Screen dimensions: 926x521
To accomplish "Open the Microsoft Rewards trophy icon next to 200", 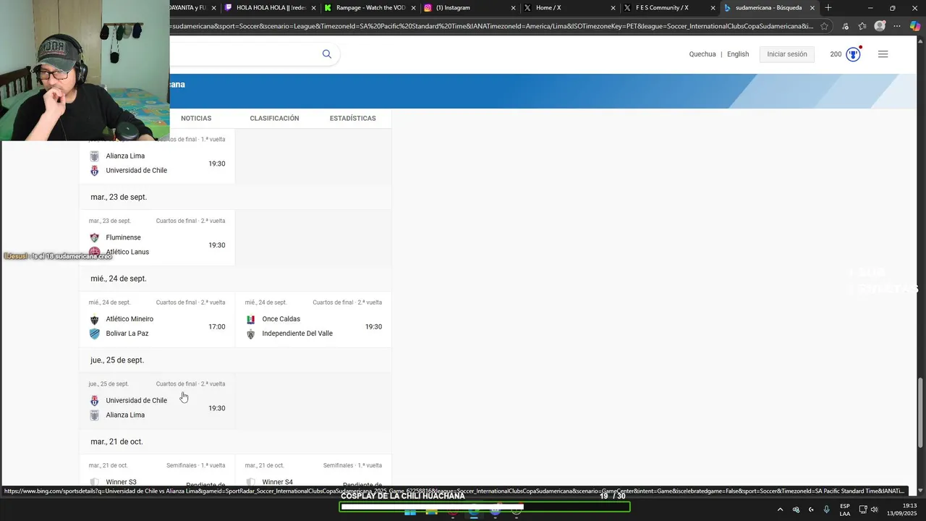I will coord(853,54).
